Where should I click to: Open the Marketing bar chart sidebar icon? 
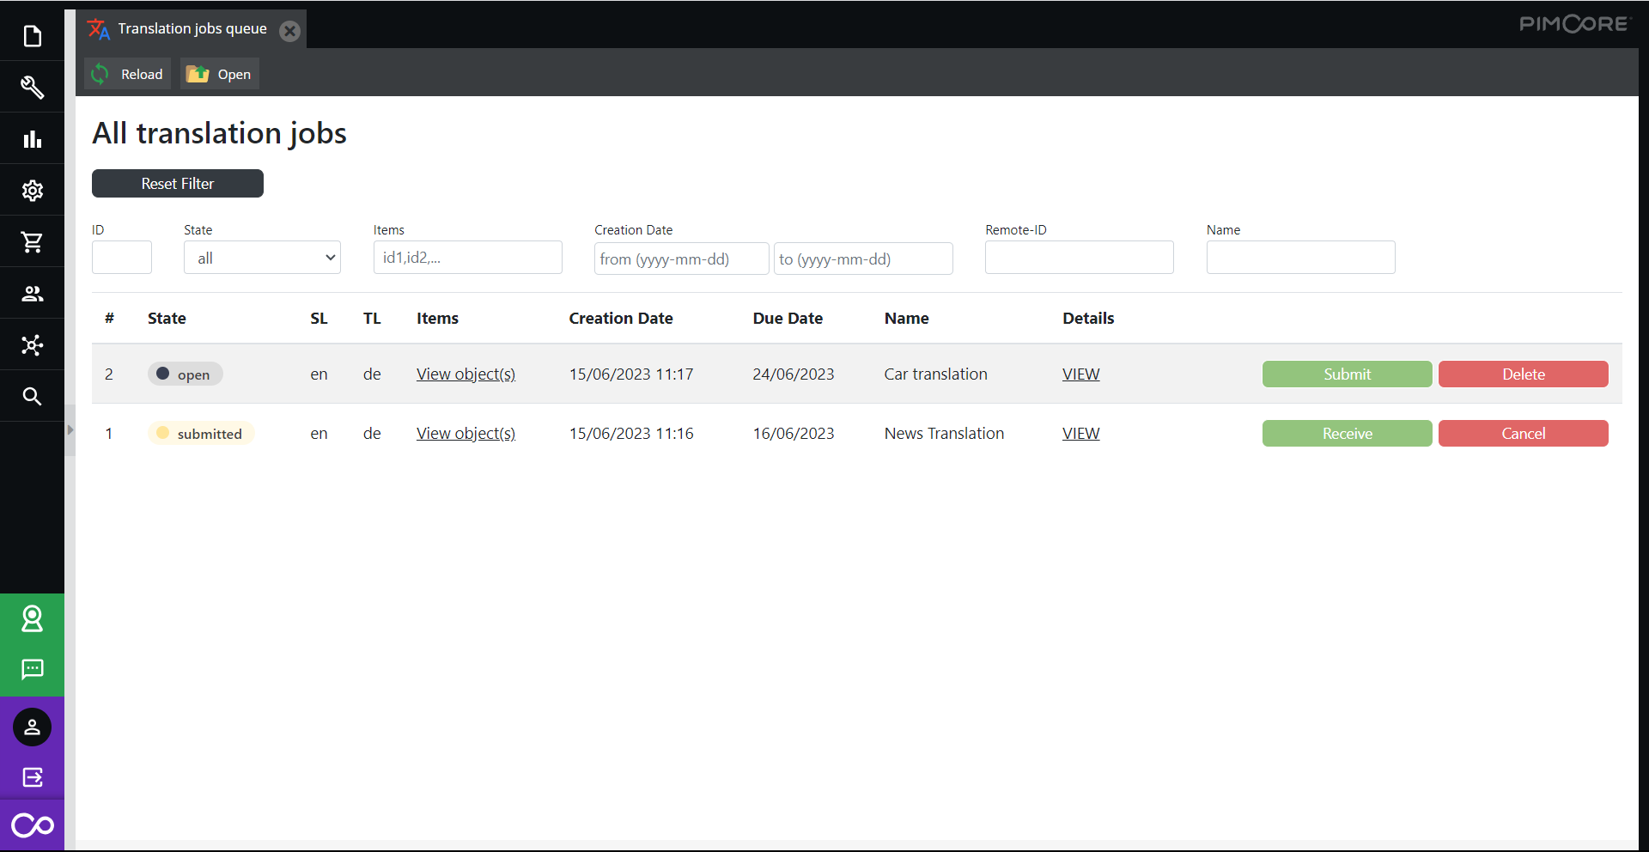pyautogui.click(x=32, y=139)
